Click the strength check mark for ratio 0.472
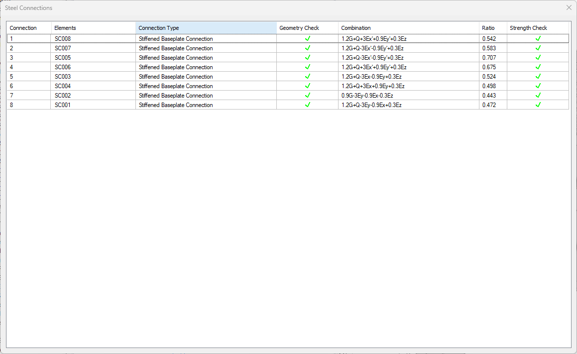 (538, 105)
